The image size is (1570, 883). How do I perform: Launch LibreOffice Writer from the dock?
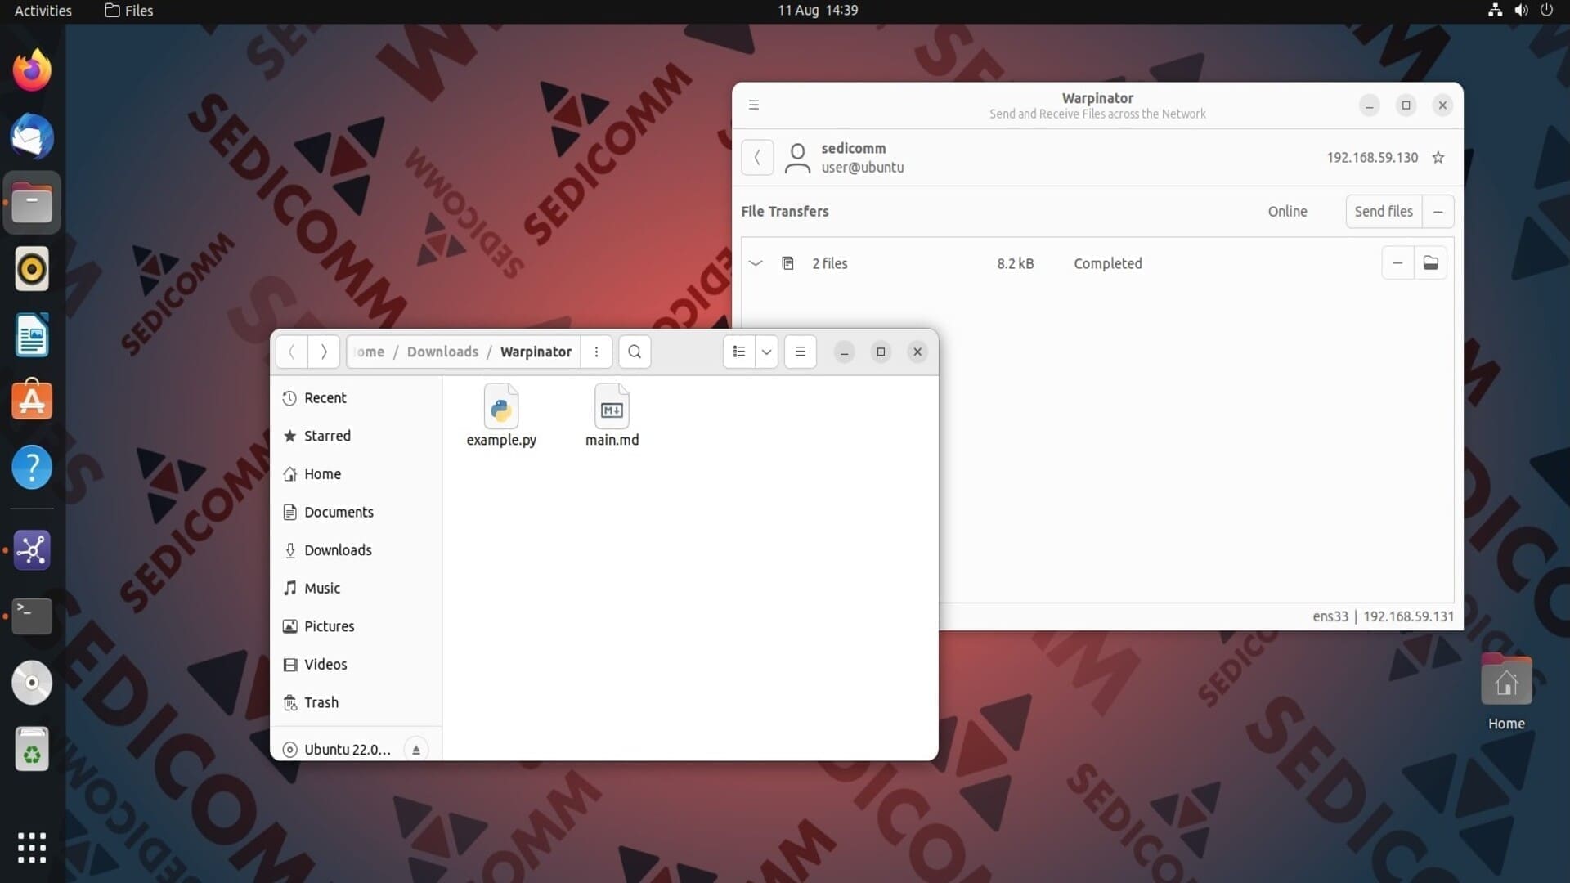pyautogui.click(x=32, y=335)
